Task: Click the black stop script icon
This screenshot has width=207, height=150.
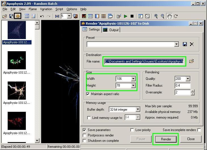Action: [x=132, y=16]
